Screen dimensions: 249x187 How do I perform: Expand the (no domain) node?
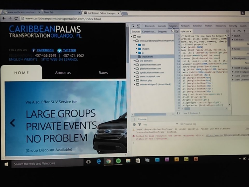pos(134,61)
